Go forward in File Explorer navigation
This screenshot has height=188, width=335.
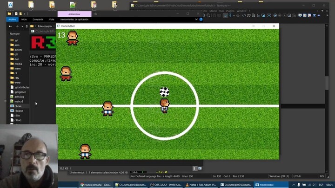point(17,26)
